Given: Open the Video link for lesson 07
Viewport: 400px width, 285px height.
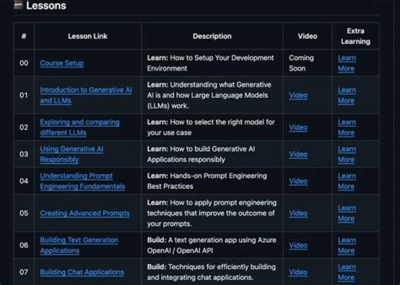Looking at the screenshot, I should (x=298, y=272).
